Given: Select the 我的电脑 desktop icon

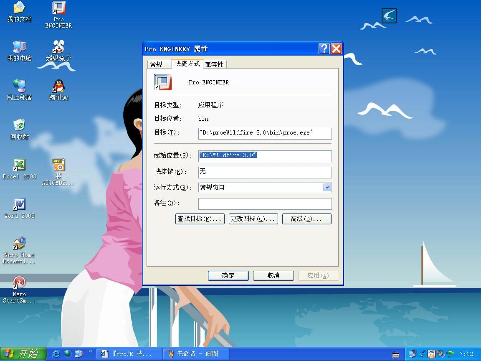Looking at the screenshot, I should coord(19,51).
